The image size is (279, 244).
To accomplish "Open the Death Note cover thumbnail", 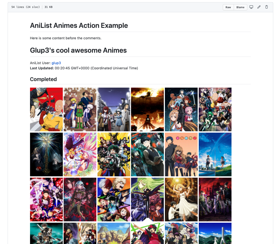I will (46, 154).
